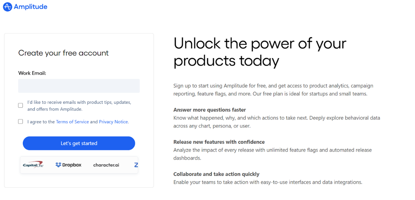The width and height of the screenshot is (415, 200).
Task: Click the Release new features with confidence heading
Action: [219, 142]
